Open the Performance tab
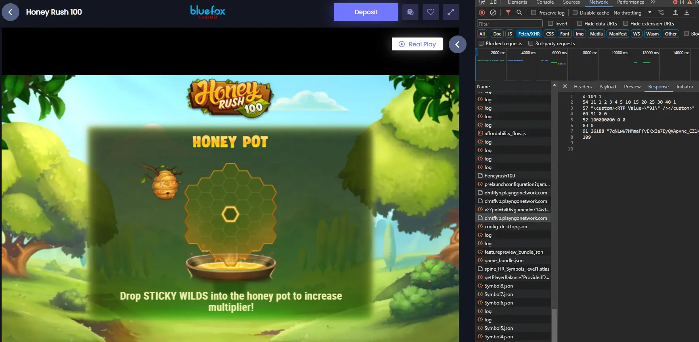The image size is (699, 342). pos(630,2)
